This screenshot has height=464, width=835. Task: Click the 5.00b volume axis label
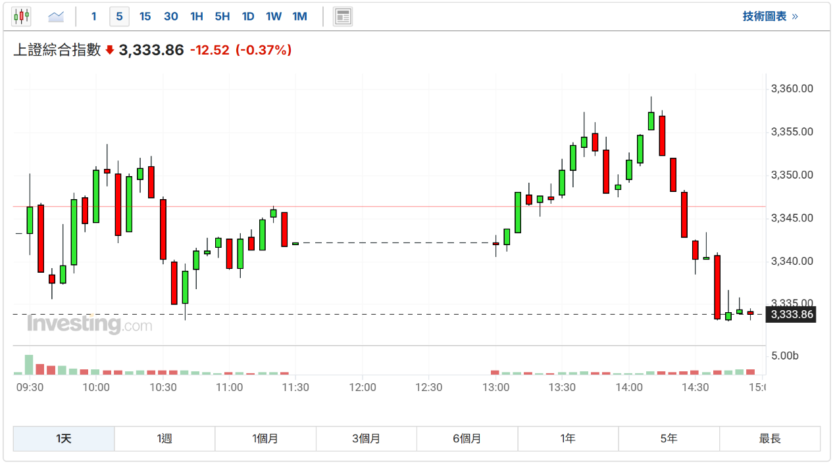[x=785, y=356]
